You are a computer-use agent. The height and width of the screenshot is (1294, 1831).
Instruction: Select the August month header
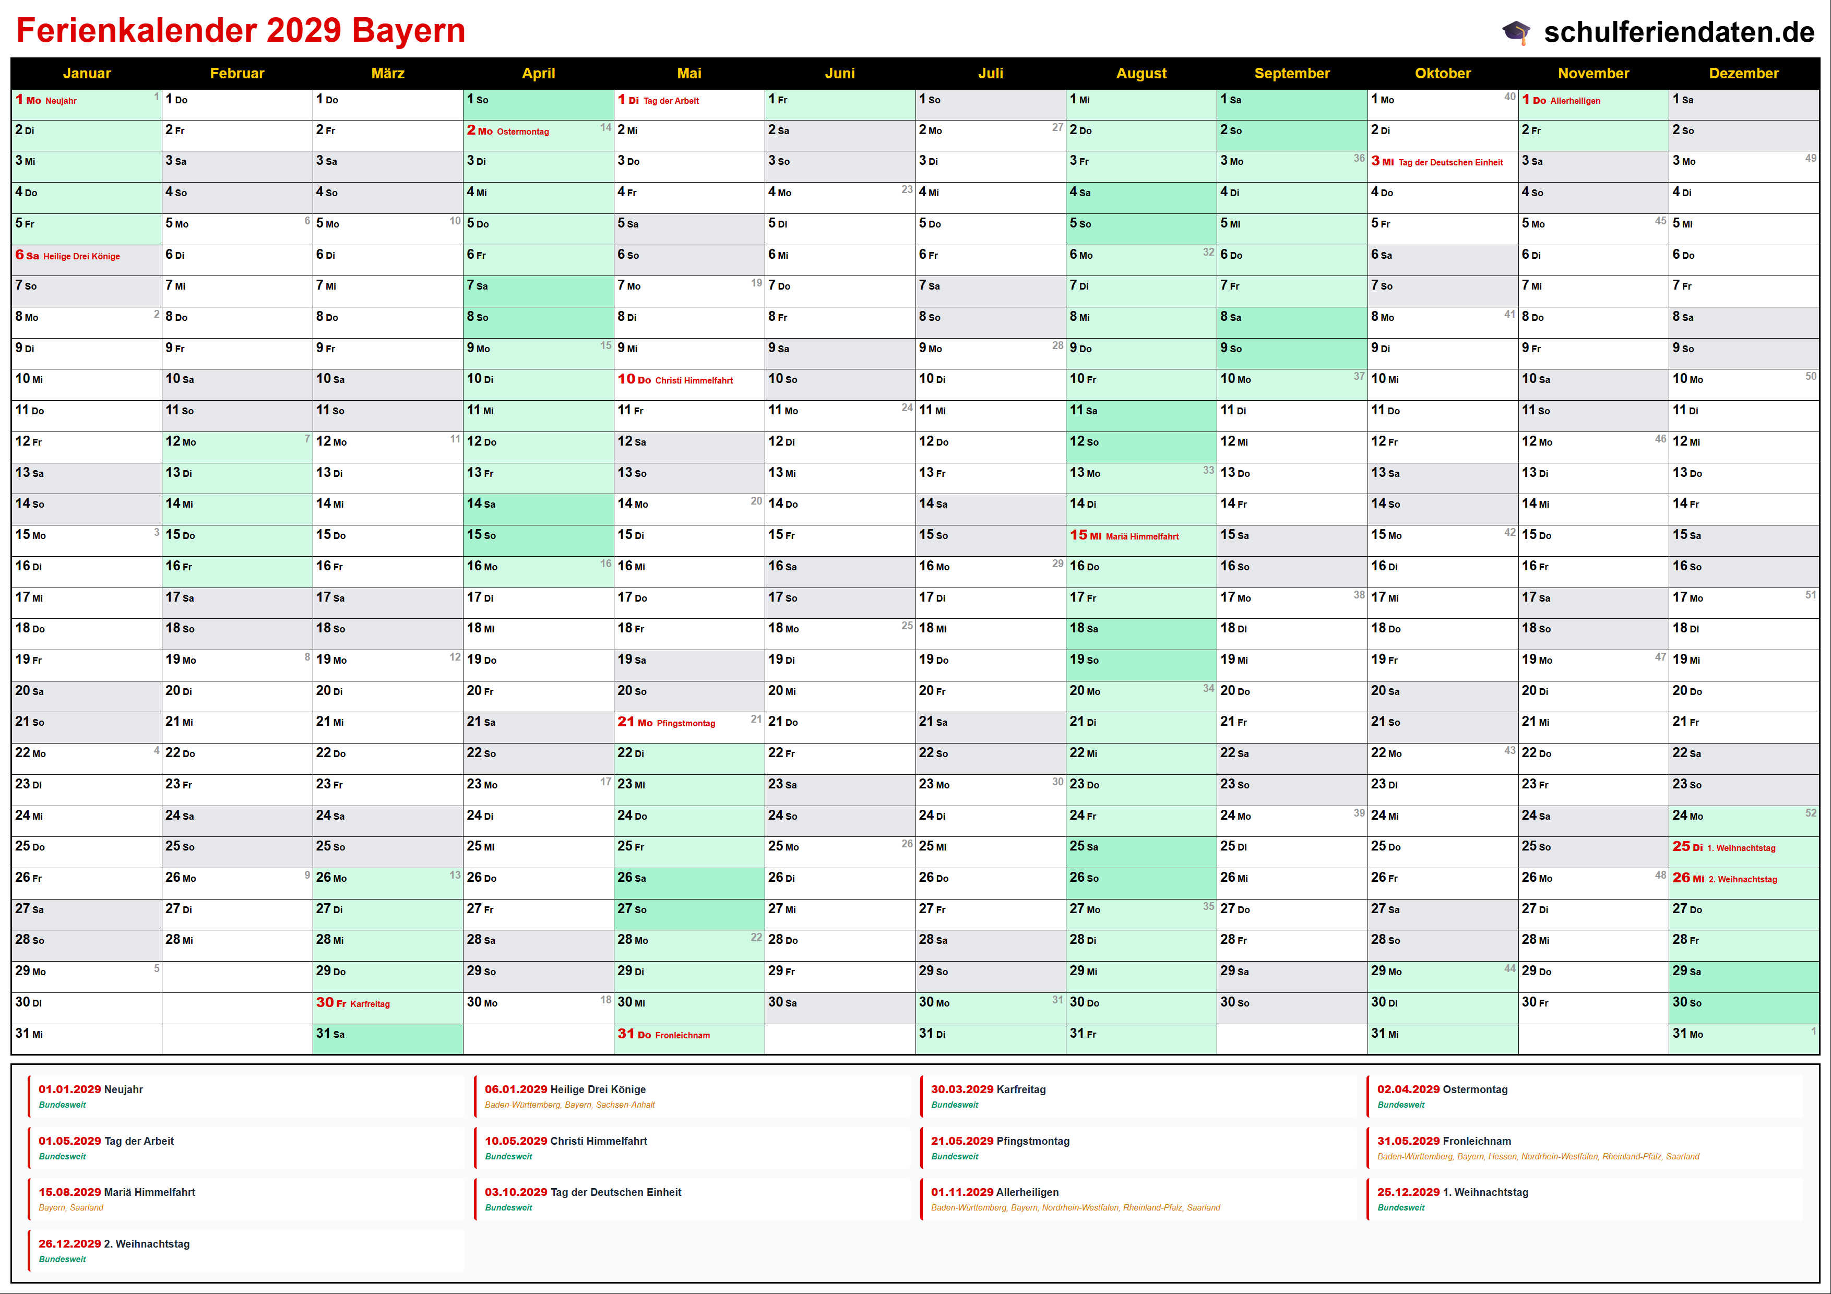point(1140,74)
